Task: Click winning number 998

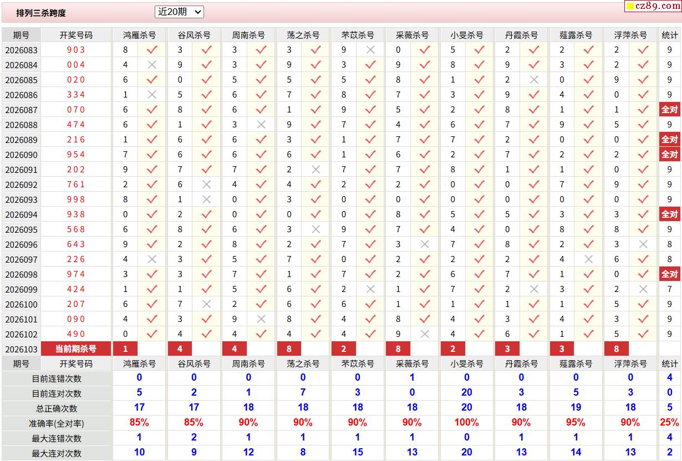Action: pyautogui.click(x=76, y=199)
